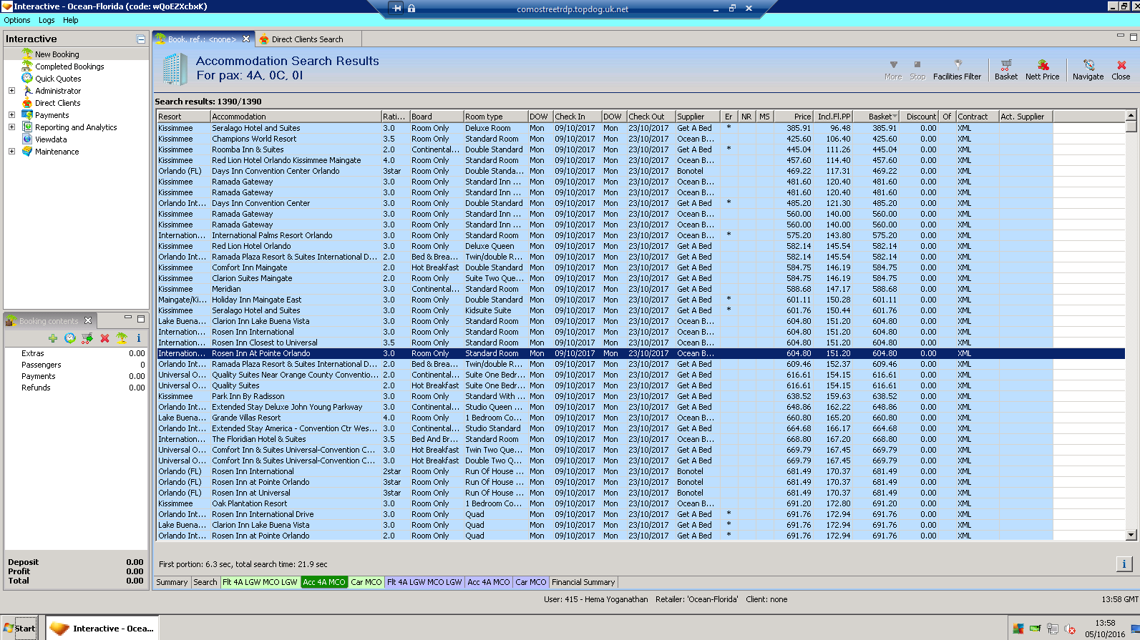
Task: Open the Logs menu
Action: click(47, 20)
